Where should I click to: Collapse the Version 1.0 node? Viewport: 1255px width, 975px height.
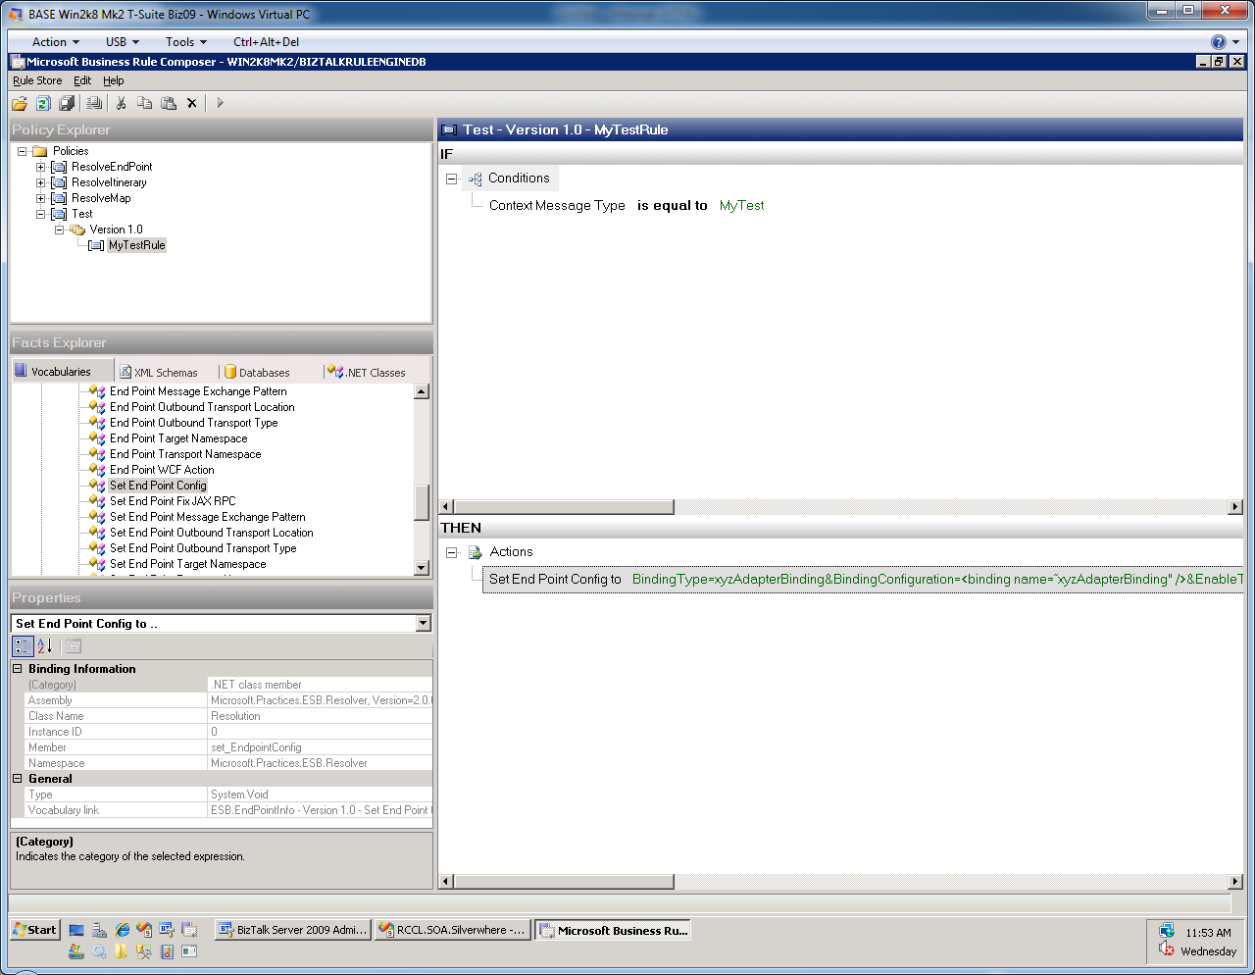tap(59, 230)
